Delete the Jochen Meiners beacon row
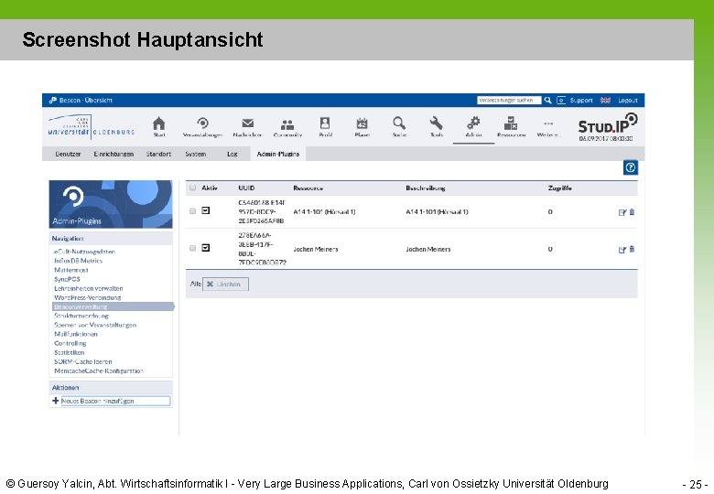714x494 pixels. tap(632, 249)
